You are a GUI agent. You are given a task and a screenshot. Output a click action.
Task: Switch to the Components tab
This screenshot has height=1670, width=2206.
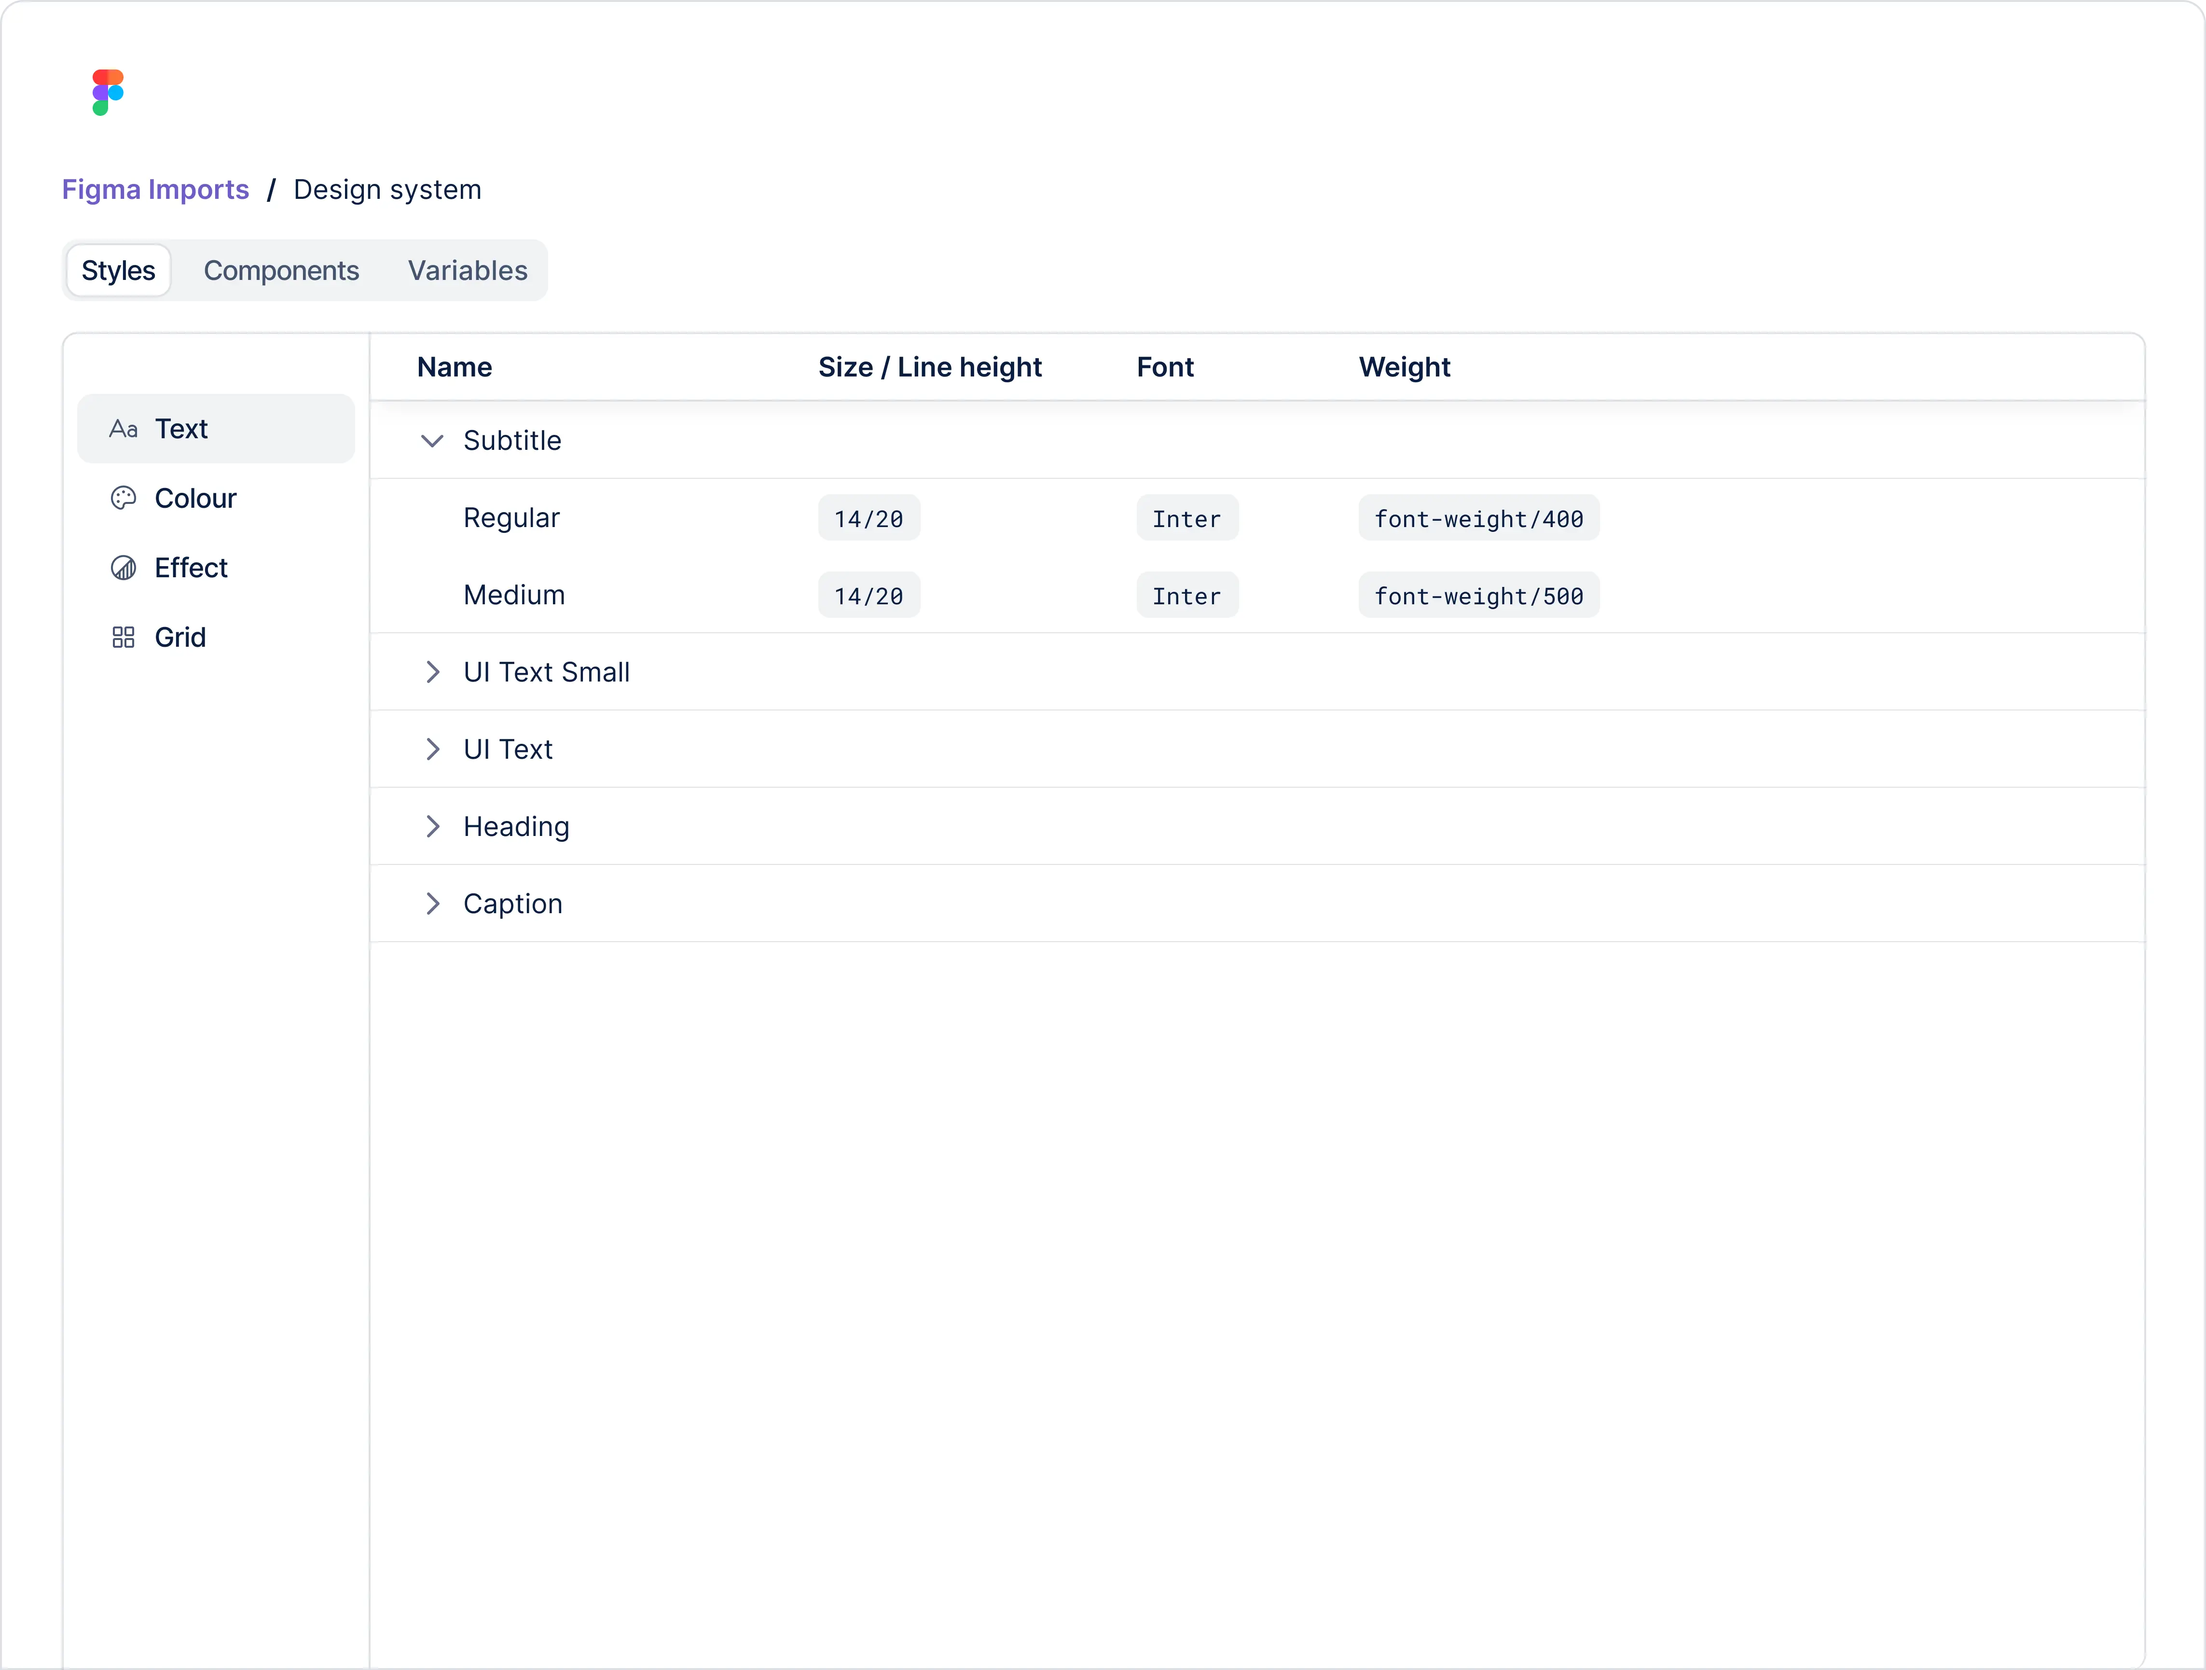pos(282,269)
